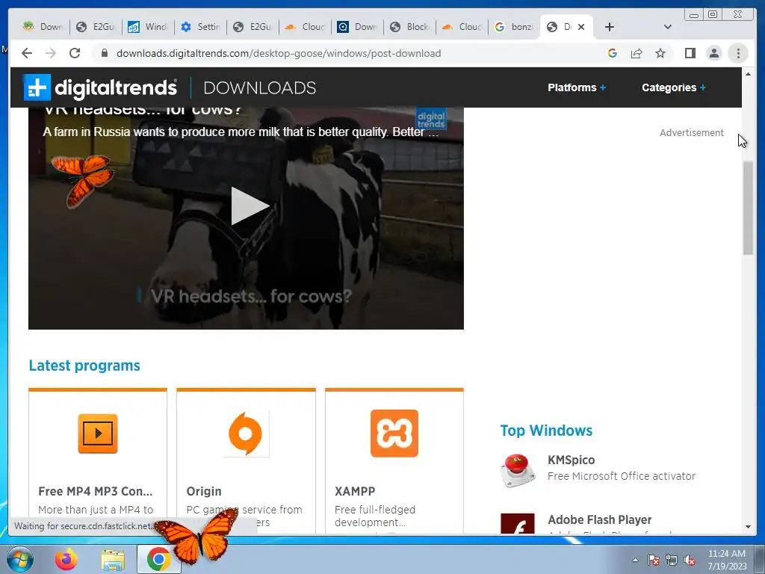Launch Firefox from the taskbar
The width and height of the screenshot is (765, 574).
click(66, 559)
